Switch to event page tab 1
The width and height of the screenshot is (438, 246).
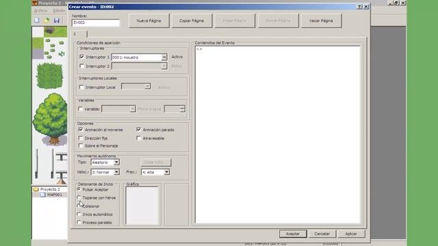click(x=79, y=34)
